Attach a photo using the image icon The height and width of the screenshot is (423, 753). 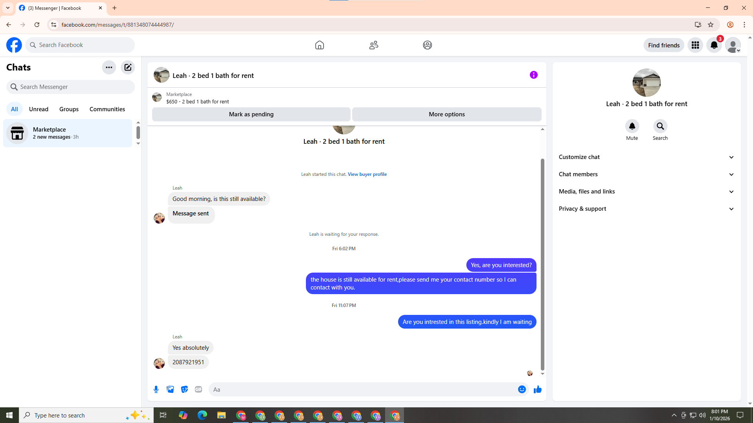170,389
